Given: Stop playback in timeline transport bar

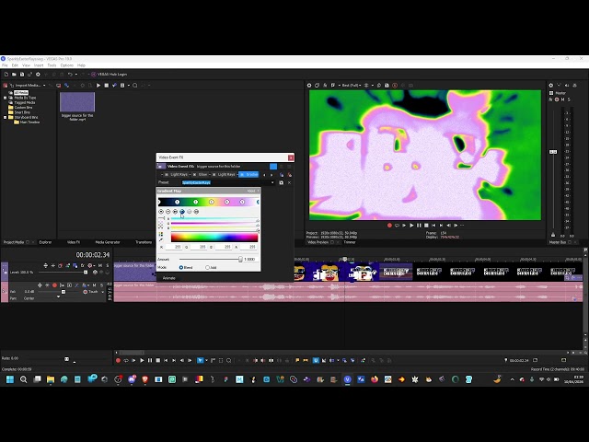Looking at the screenshot, I should 157,360.
